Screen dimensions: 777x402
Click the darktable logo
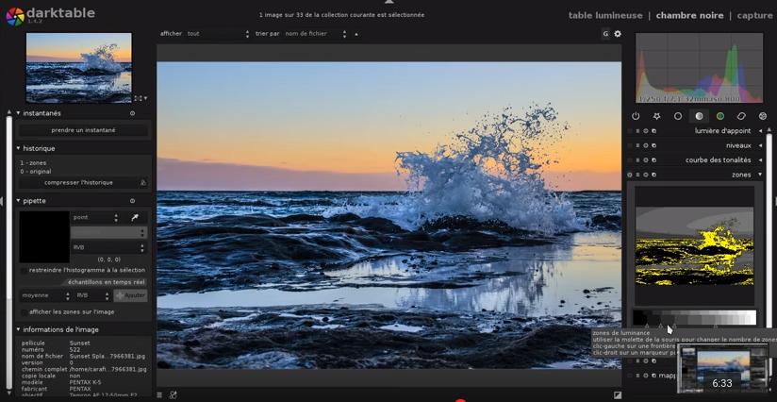coord(14,16)
